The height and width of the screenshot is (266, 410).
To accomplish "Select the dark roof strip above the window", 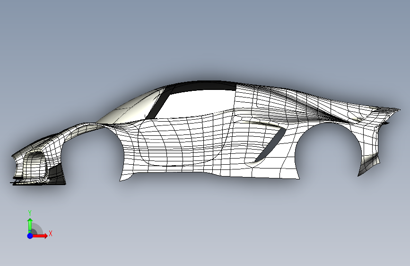I will pos(204,87).
